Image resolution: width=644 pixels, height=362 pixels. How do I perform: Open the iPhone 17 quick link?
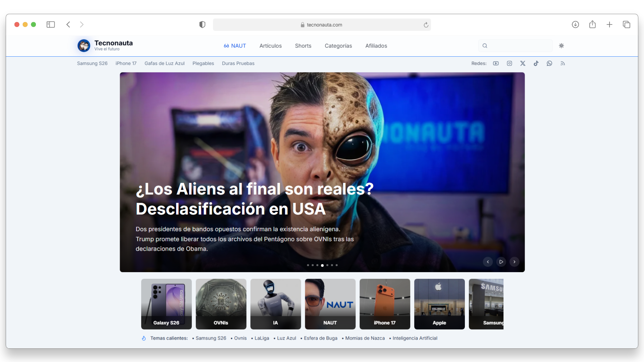tap(126, 63)
